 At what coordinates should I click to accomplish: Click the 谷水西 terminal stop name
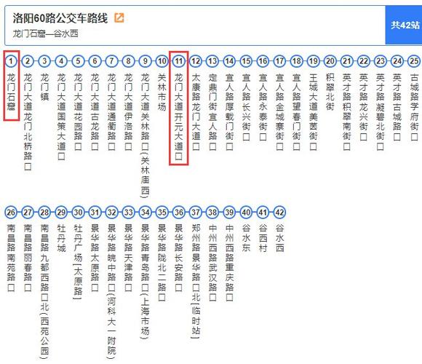[279, 238]
